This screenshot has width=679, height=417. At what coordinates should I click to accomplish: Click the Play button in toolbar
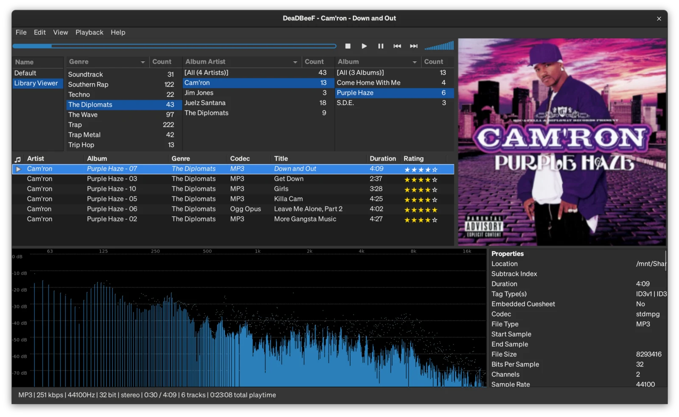point(364,46)
